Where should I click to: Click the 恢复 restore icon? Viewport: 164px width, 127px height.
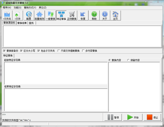pos(83,16)
